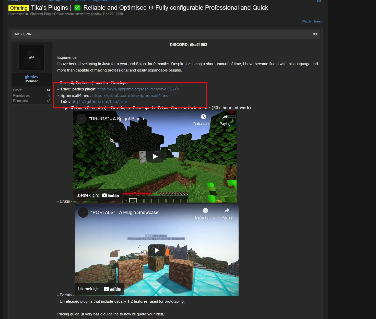The image size is (376, 319).
Task: Click Share arrow on PORTALS video
Action: click(x=227, y=210)
